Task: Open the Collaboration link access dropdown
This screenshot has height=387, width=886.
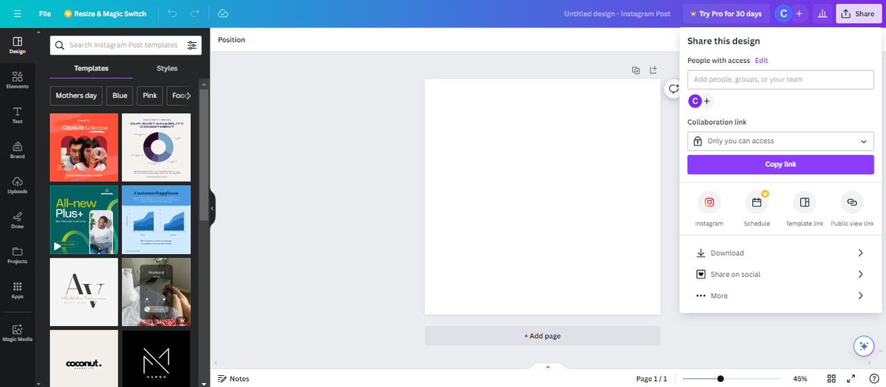Action: tap(780, 141)
